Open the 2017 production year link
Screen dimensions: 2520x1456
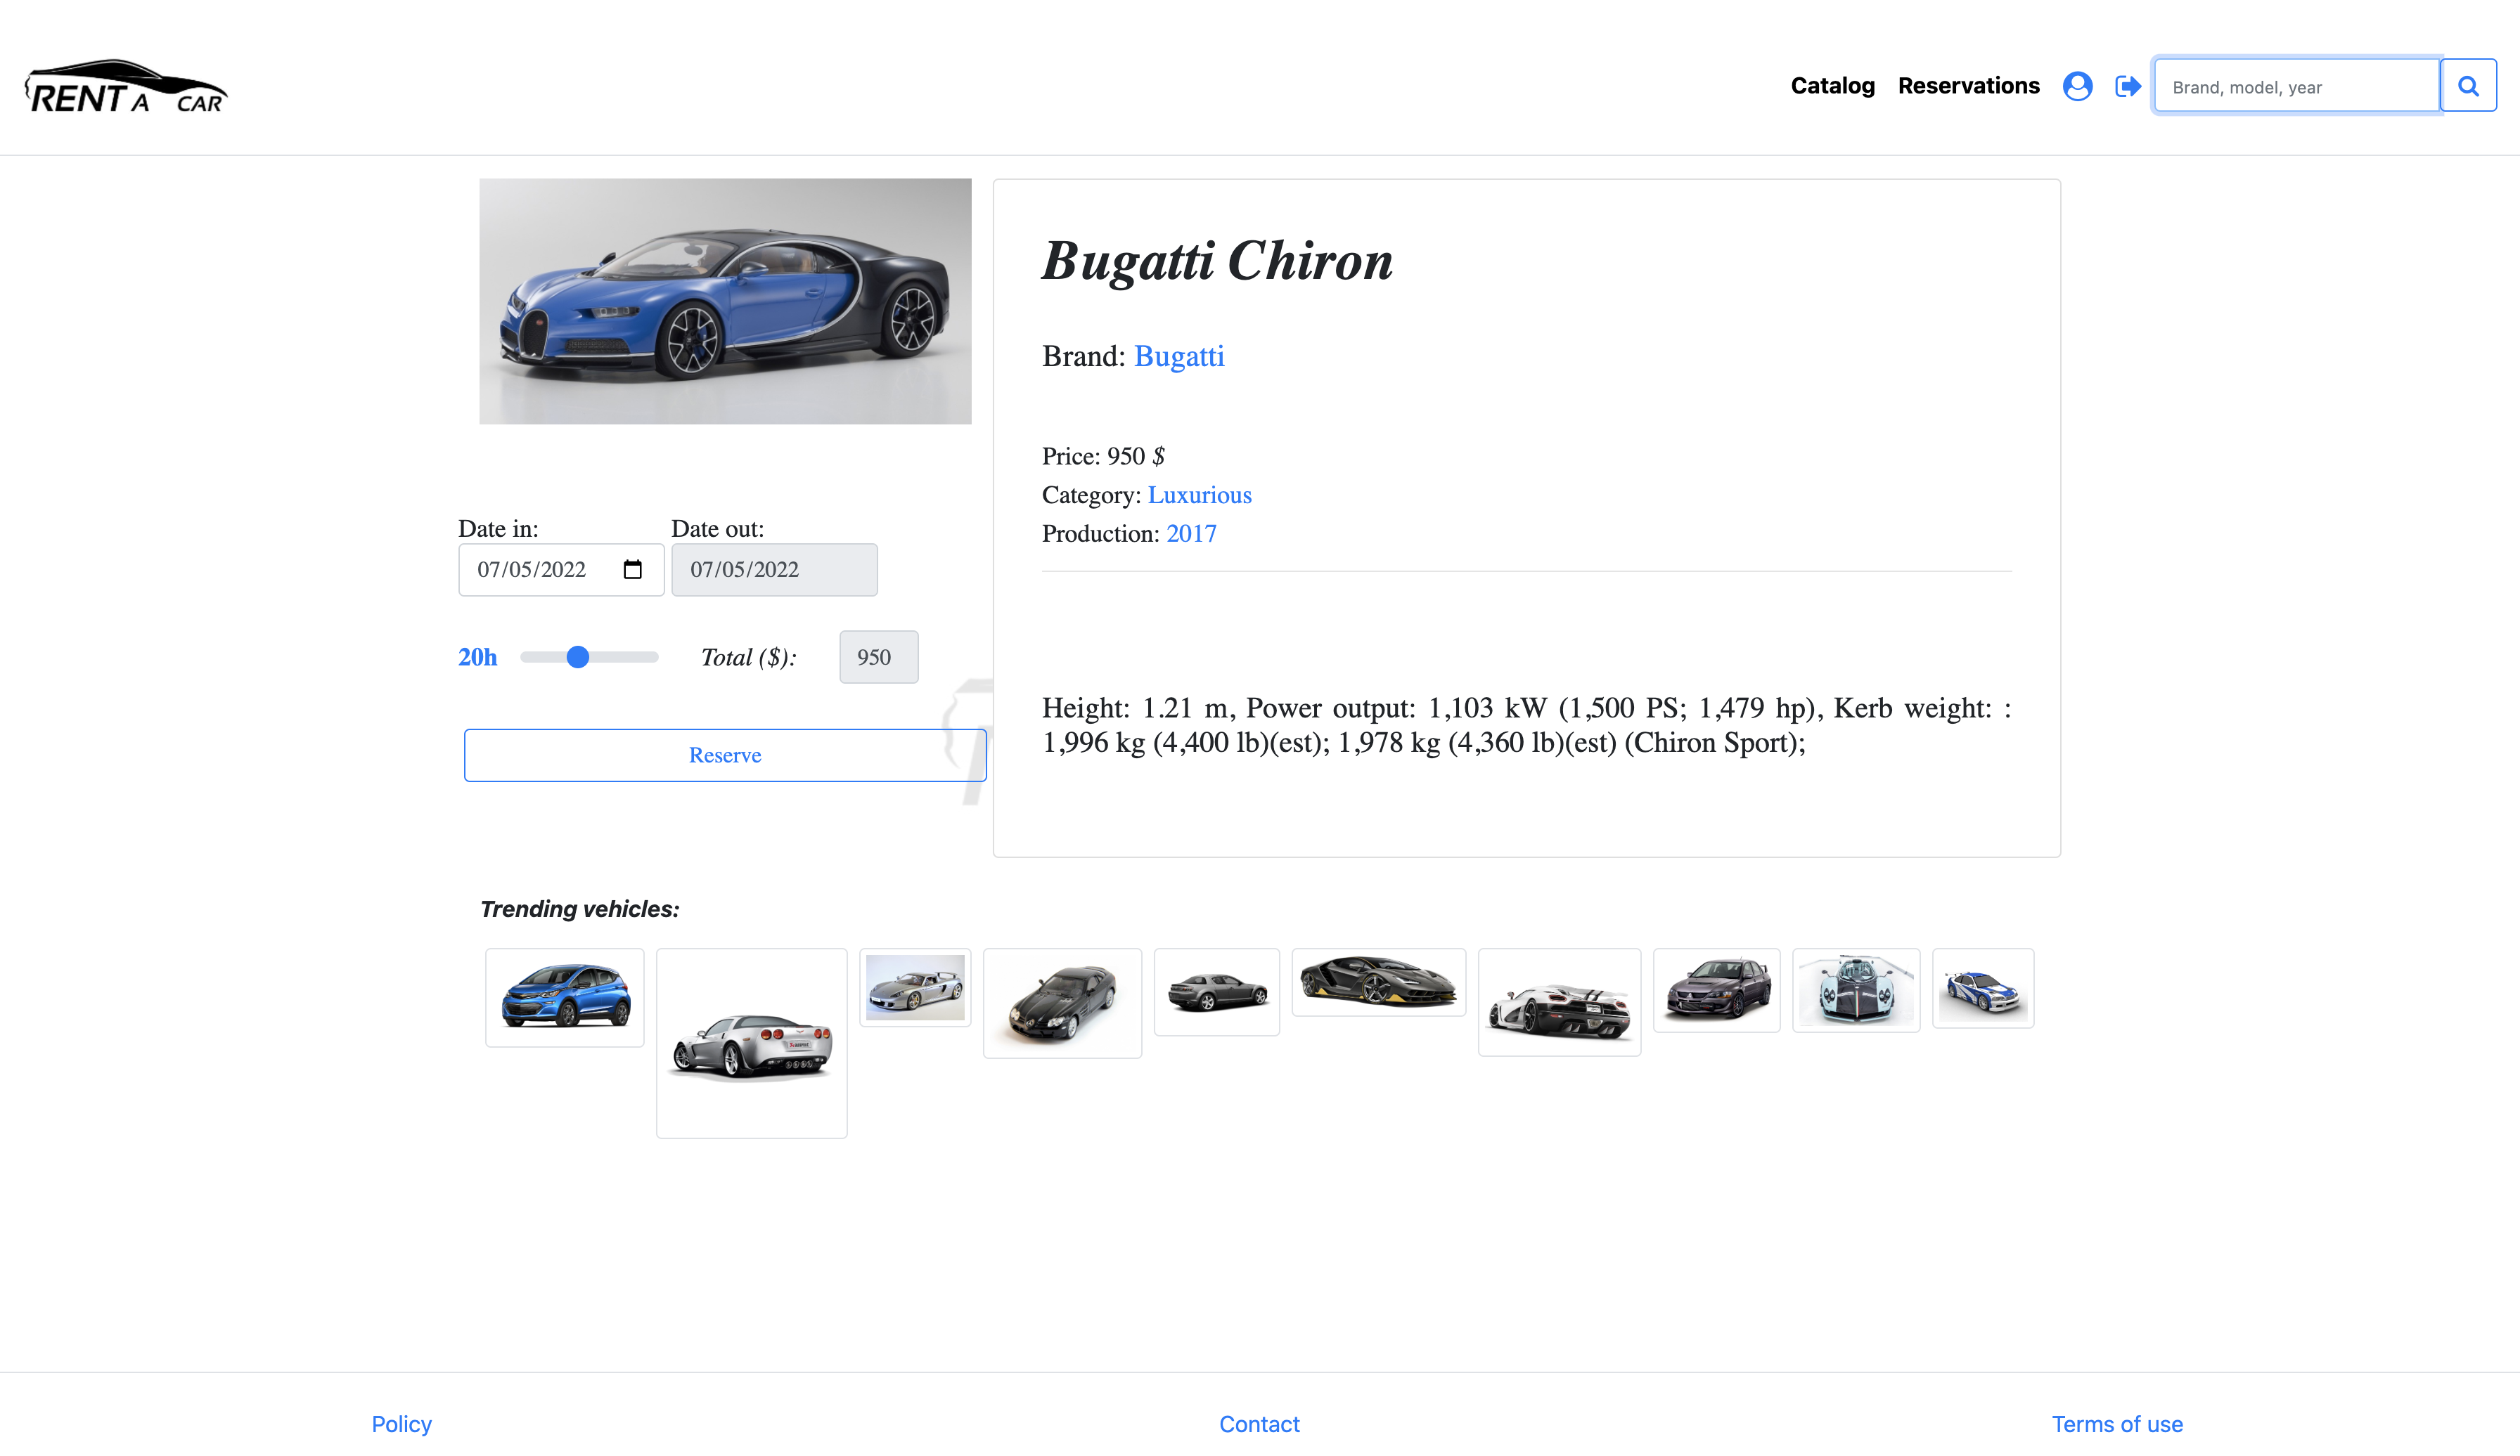[1191, 533]
